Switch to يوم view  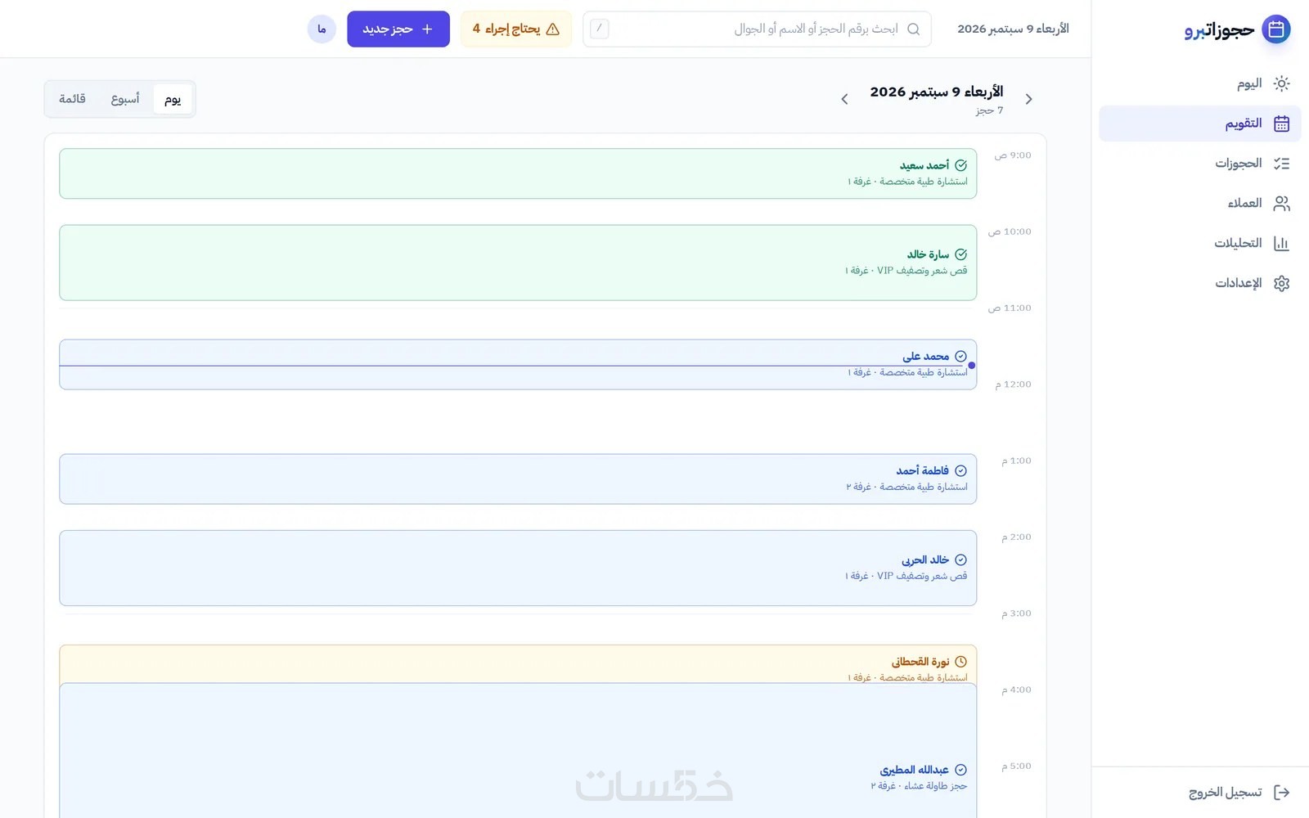tap(173, 99)
